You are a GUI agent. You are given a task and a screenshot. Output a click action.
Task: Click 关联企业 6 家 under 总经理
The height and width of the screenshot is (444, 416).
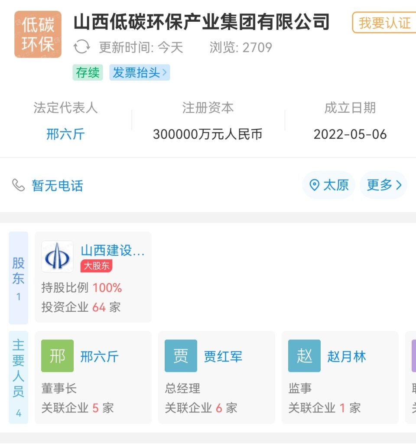point(201,408)
